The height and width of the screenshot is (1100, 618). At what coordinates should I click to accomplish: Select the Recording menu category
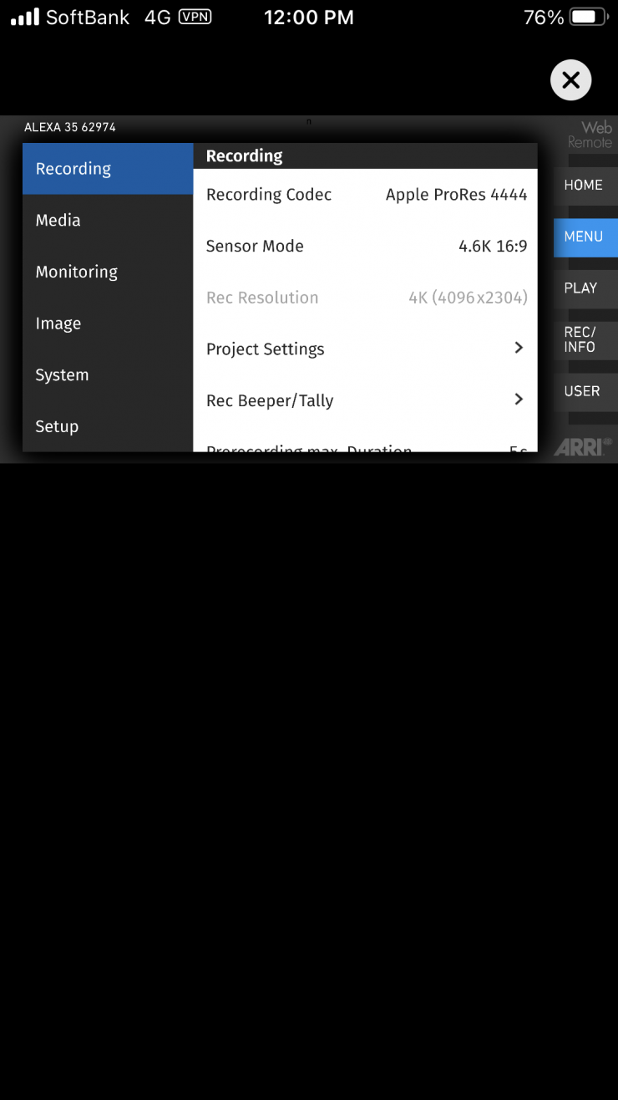108,169
